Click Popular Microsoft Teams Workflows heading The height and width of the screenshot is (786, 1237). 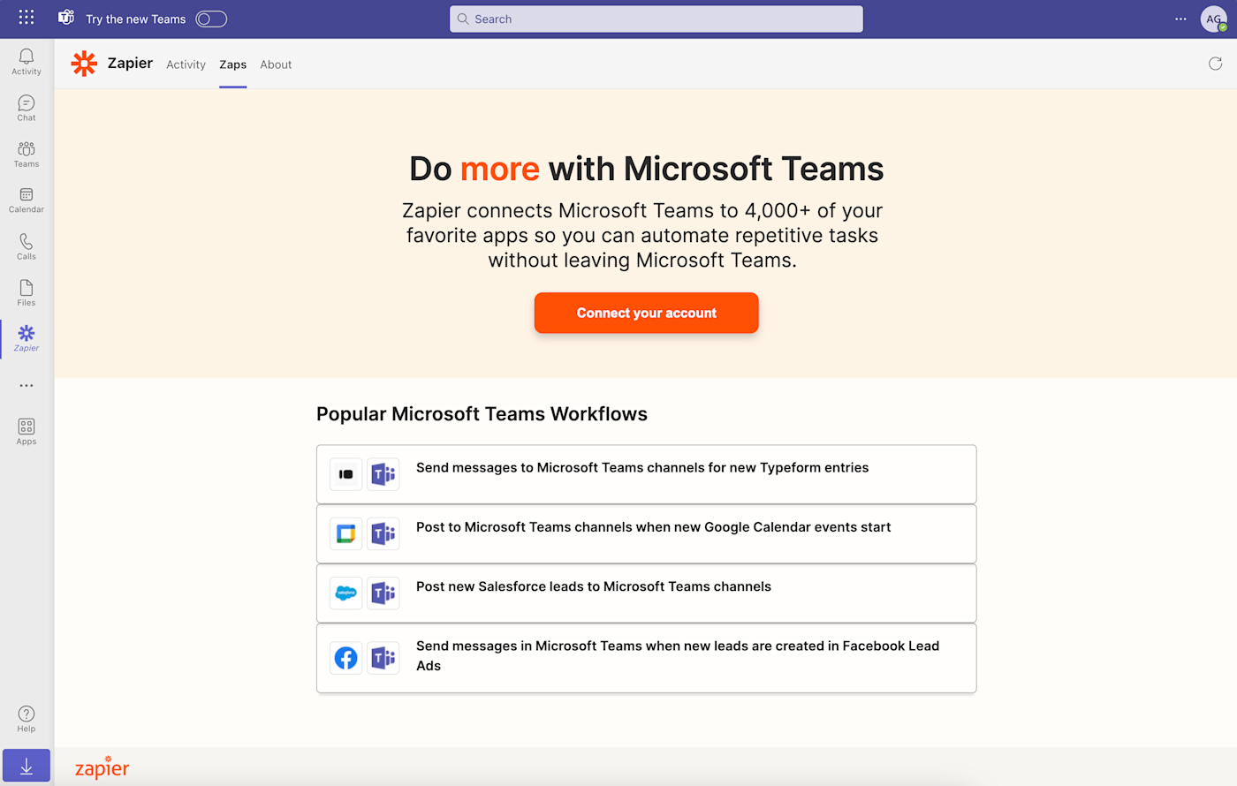(x=482, y=414)
